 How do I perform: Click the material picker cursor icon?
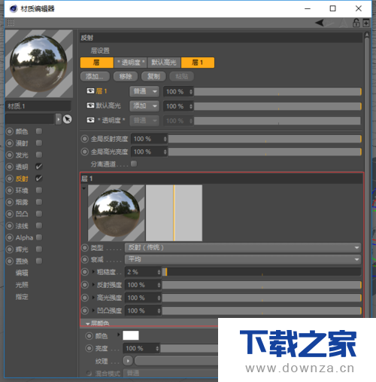(67, 119)
